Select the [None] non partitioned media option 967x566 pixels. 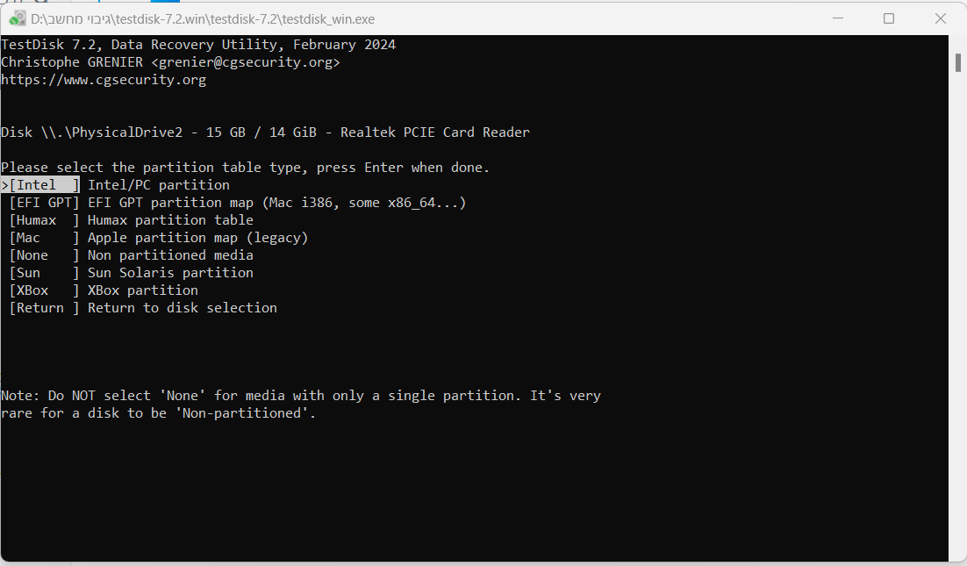point(45,255)
